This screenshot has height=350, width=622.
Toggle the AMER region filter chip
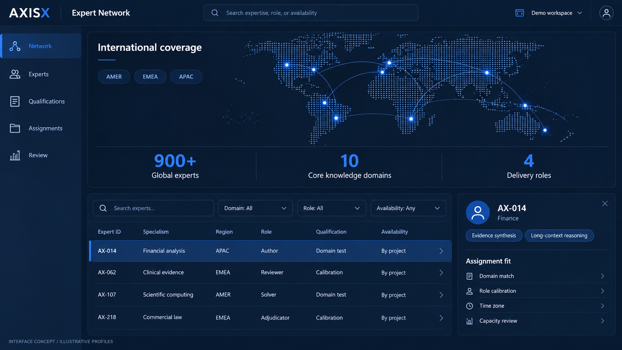[114, 77]
